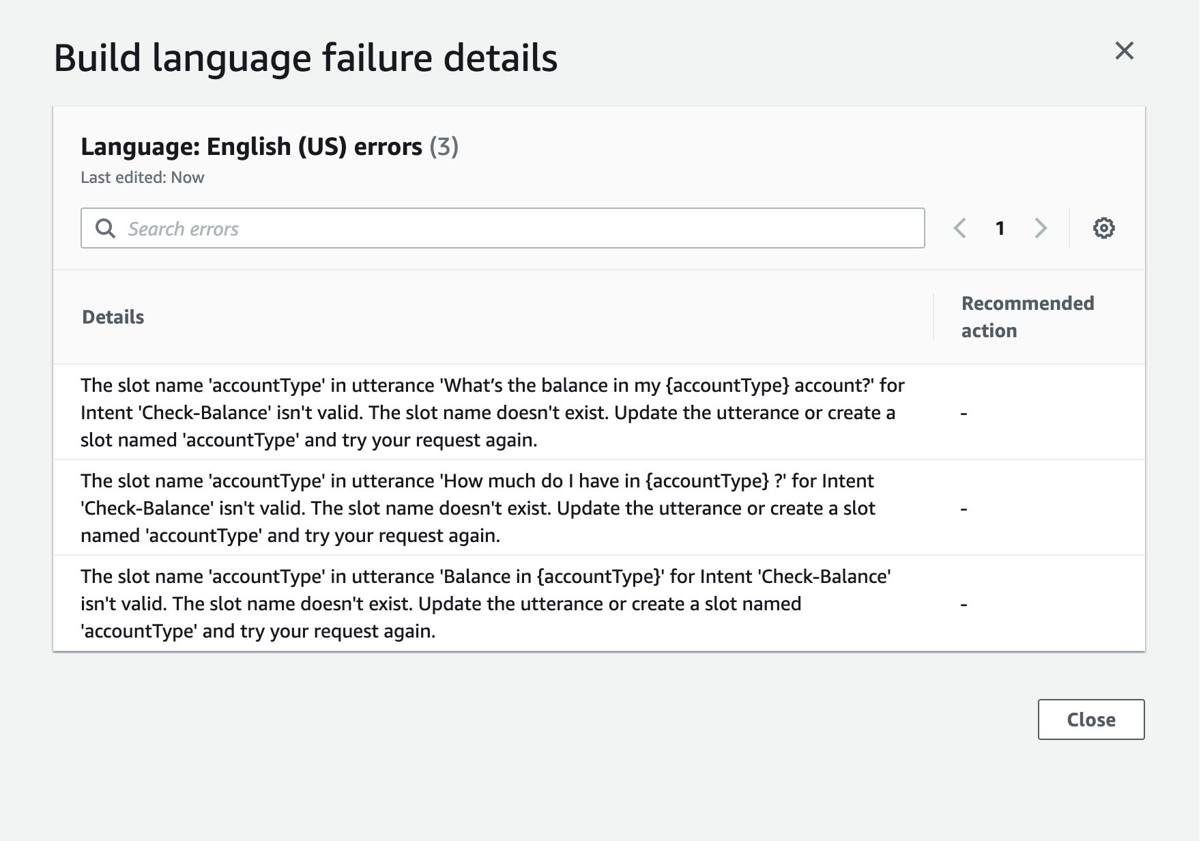Select the 'How much do I have' error row

[x=478, y=508]
